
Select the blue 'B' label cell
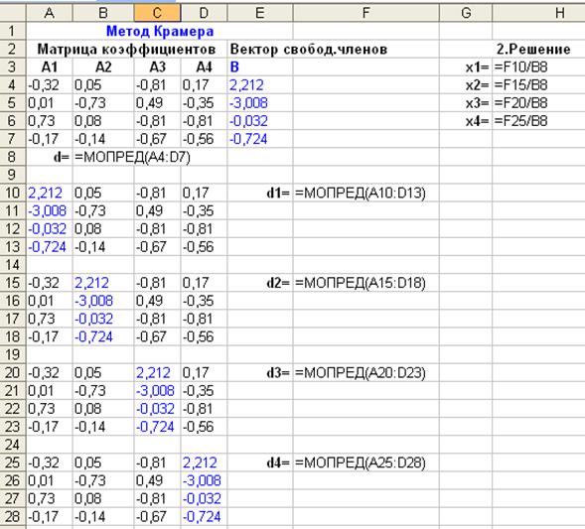(260, 67)
